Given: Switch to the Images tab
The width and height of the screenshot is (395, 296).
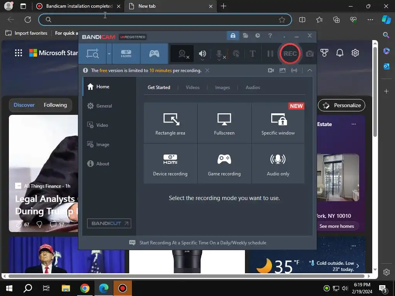Looking at the screenshot, I should point(222,87).
